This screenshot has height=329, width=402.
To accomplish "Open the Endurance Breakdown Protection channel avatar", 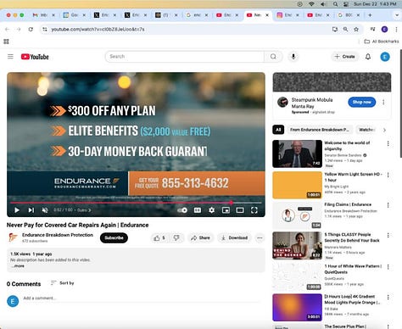I will pos(13,237).
